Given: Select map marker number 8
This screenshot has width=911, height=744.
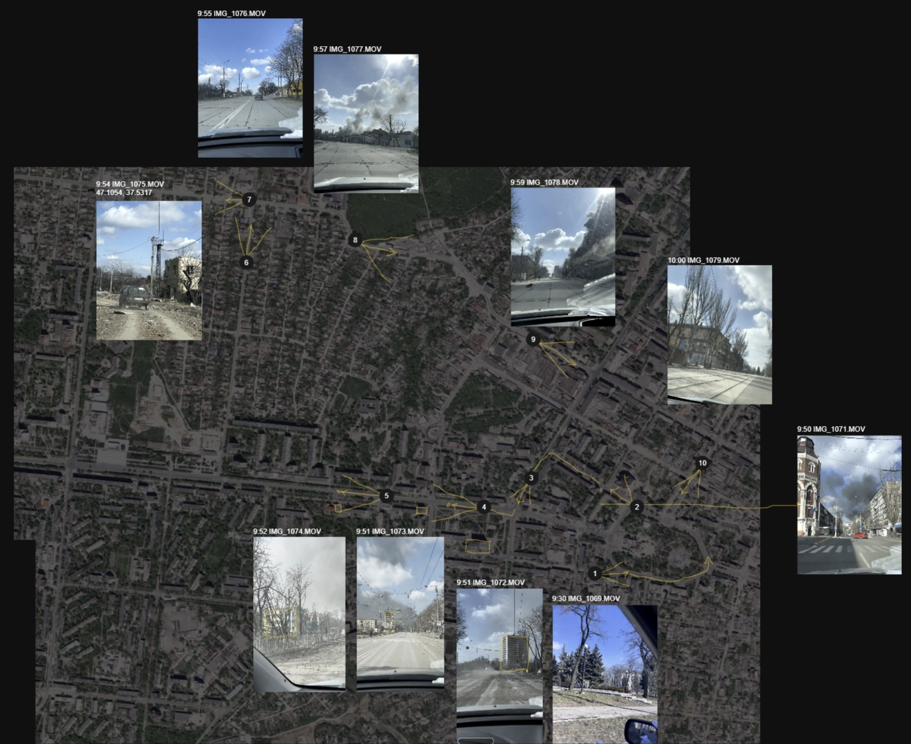Looking at the screenshot, I should click(355, 240).
